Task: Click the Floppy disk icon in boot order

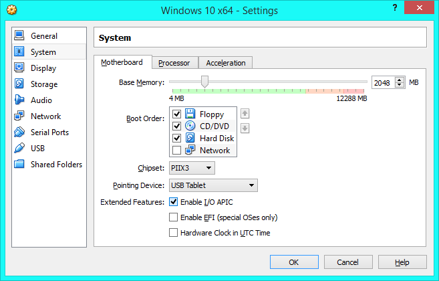Action: tap(190, 114)
